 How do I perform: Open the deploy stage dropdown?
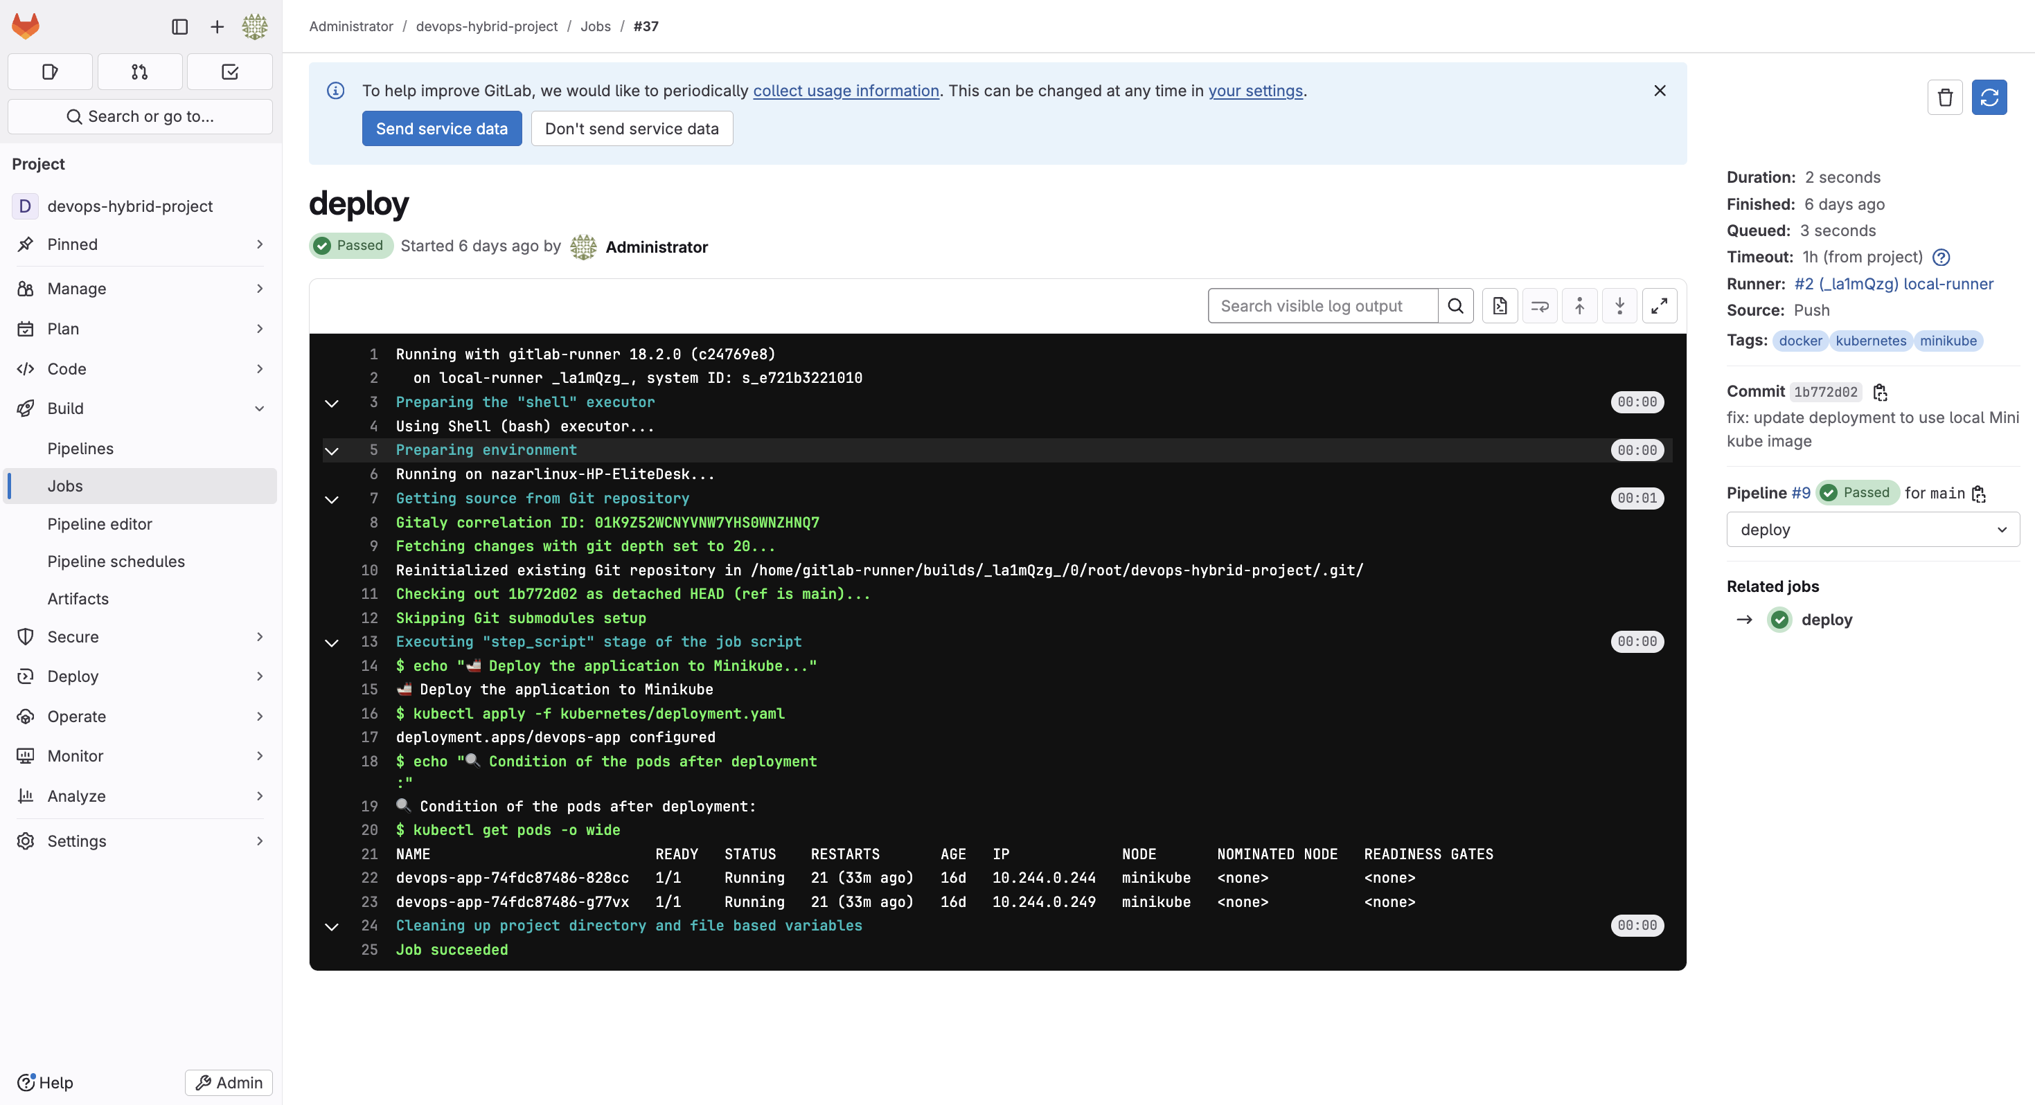click(1872, 529)
